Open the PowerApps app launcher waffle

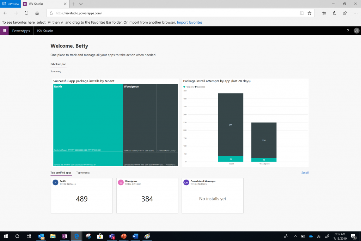[x=4, y=31]
